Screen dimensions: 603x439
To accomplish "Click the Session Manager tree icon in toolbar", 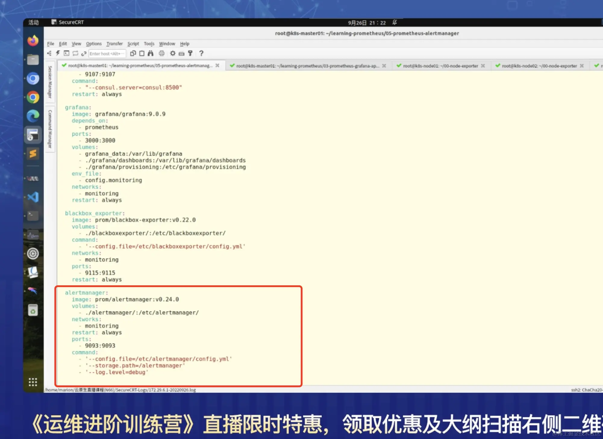I will click(49, 53).
